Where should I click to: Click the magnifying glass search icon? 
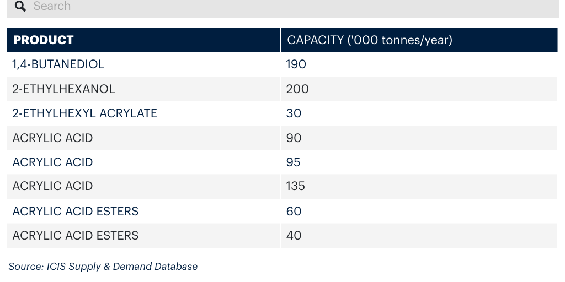coord(20,6)
